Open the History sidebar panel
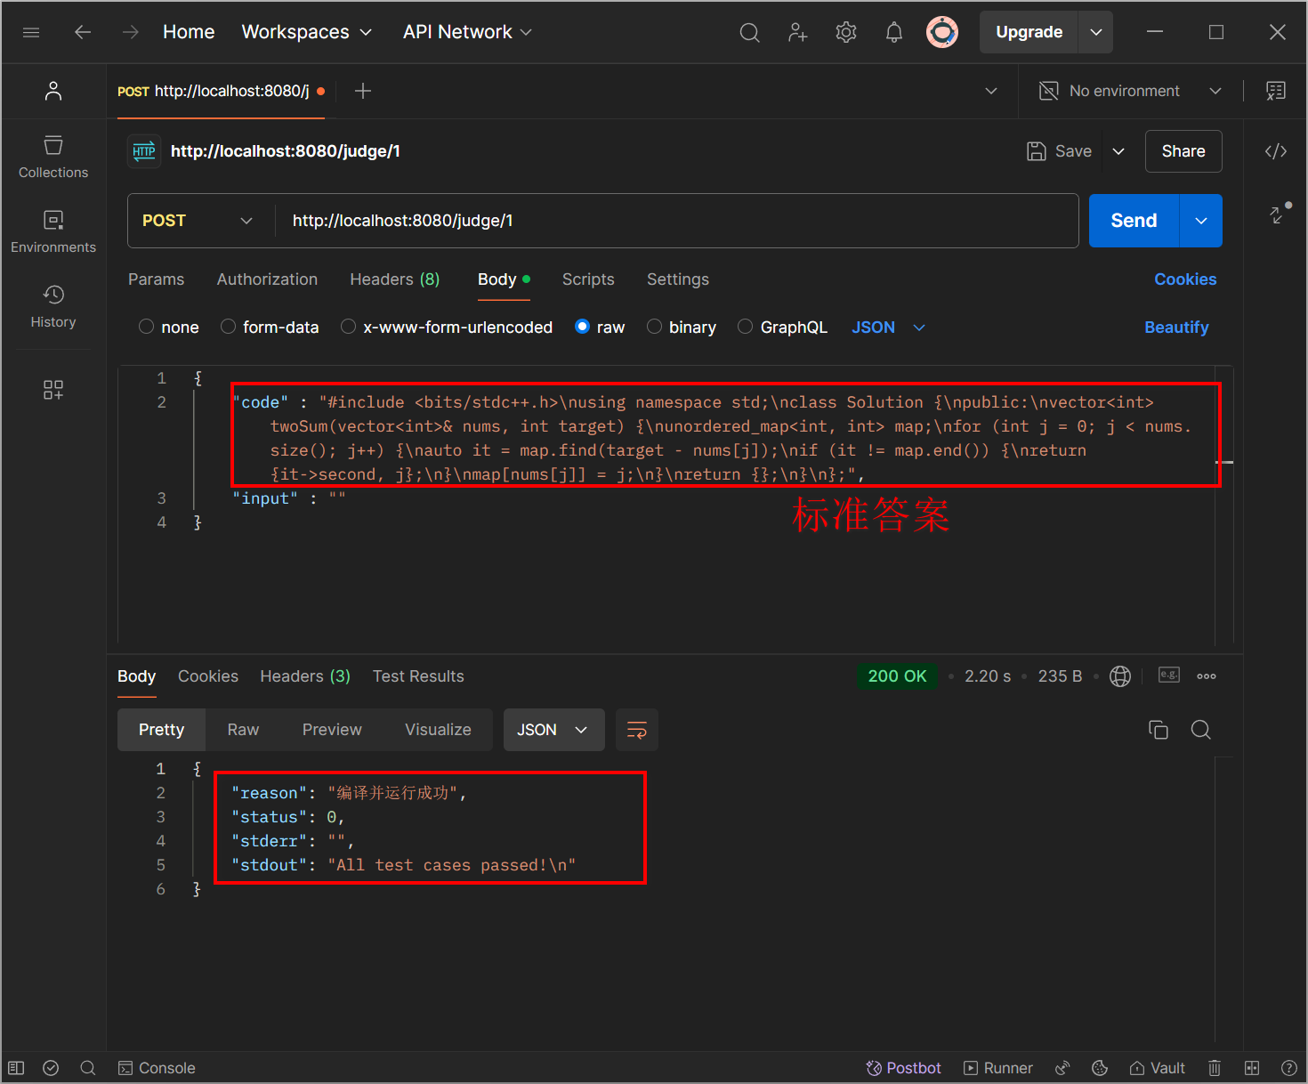Image resolution: width=1308 pixels, height=1084 pixels. 53,306
